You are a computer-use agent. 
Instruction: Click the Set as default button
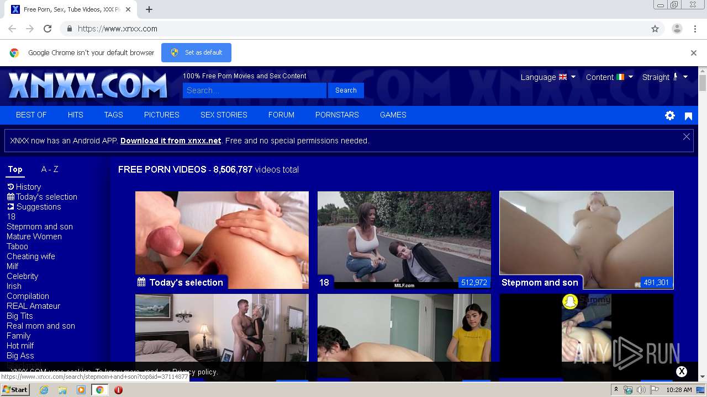pos(196,53)
